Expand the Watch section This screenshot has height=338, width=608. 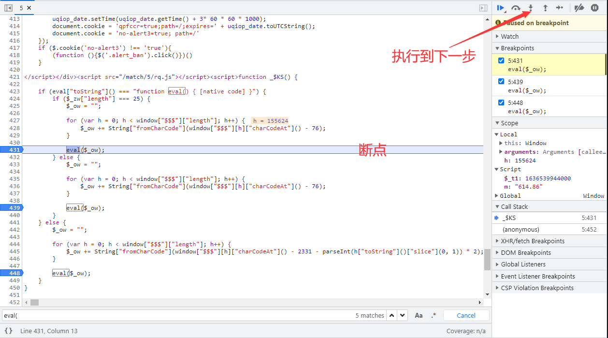(509, 36)
